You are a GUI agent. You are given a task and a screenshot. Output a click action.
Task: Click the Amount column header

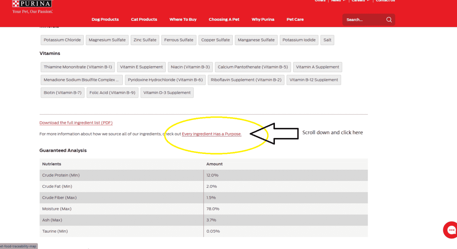[x=215, y=164]
